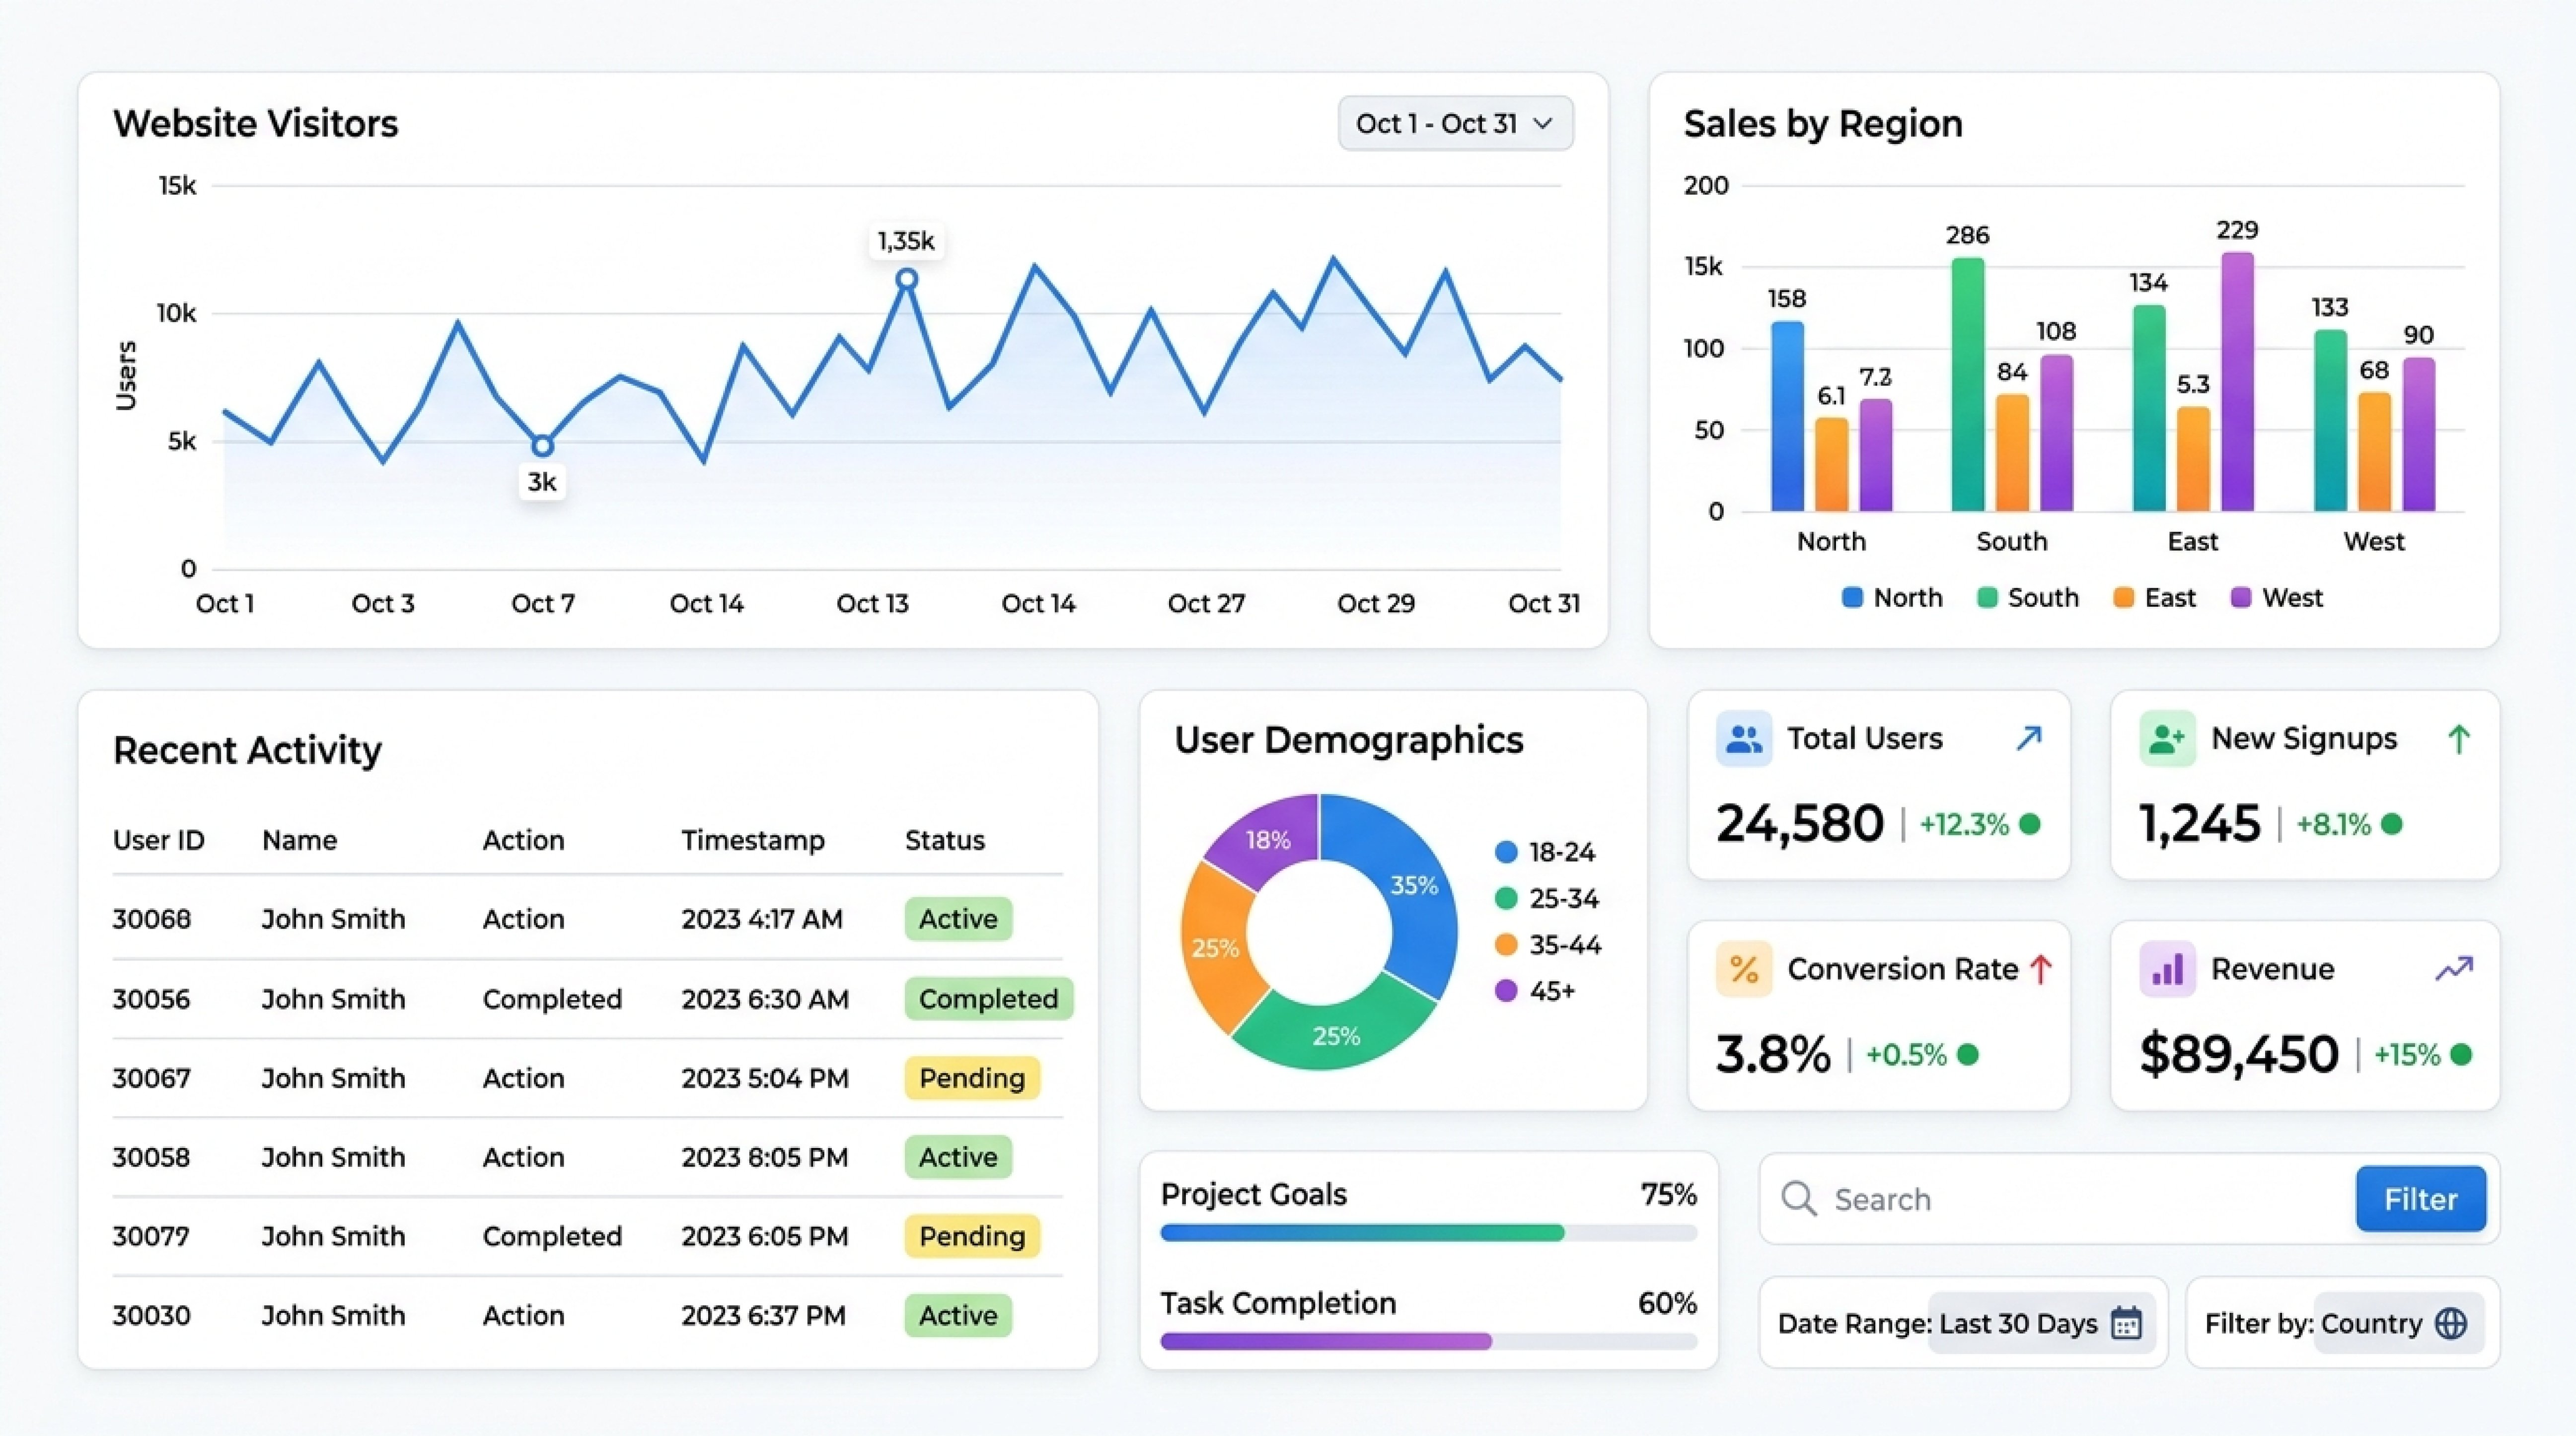Click the Revenue trending-up arrow icon
Screen dimensions: 2576x1436
[2454, 968]
